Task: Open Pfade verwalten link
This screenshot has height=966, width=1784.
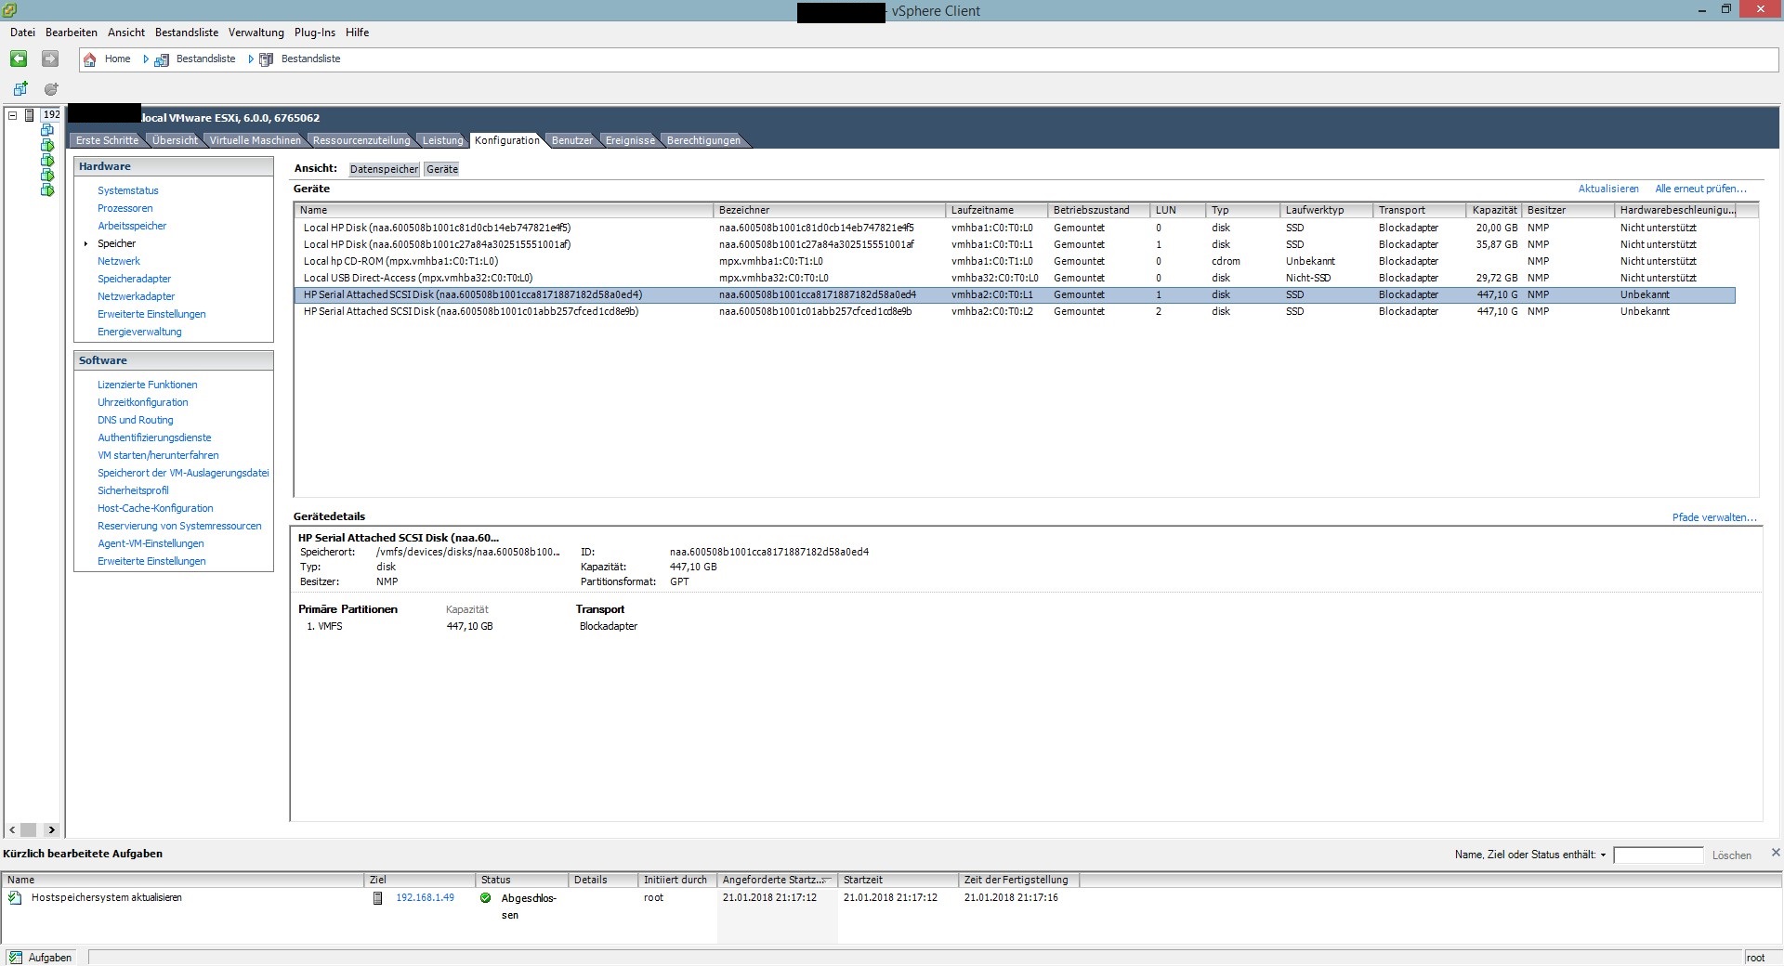Action: tap(1713, 517)
